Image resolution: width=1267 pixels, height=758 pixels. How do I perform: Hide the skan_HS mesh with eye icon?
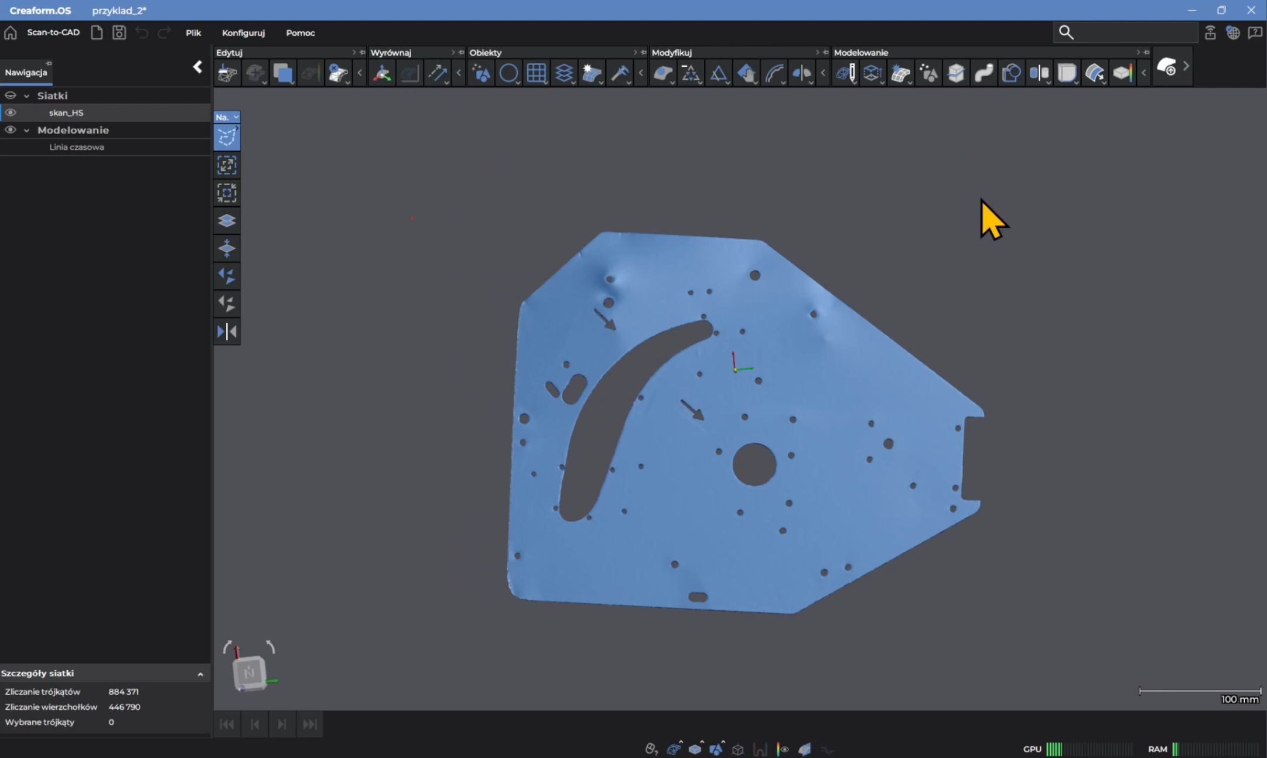tap(11, 112)
